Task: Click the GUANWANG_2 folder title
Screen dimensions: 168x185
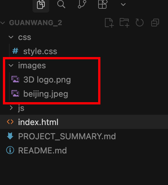Action: click(x=35, y=23)
